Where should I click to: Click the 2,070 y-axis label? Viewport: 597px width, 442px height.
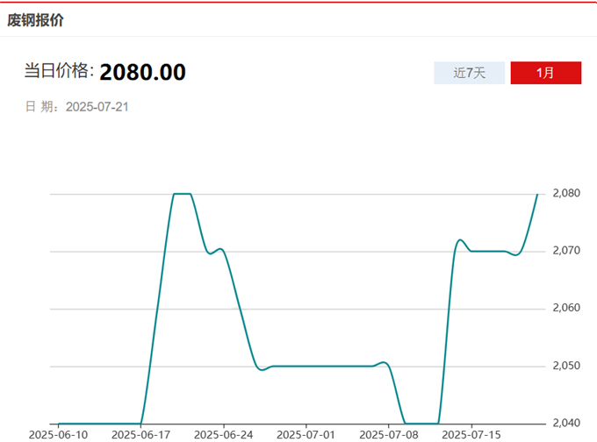[567, 251]
